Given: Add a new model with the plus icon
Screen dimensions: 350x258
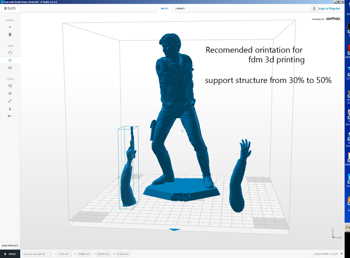Looking at the screenshot, I should 10,27.
